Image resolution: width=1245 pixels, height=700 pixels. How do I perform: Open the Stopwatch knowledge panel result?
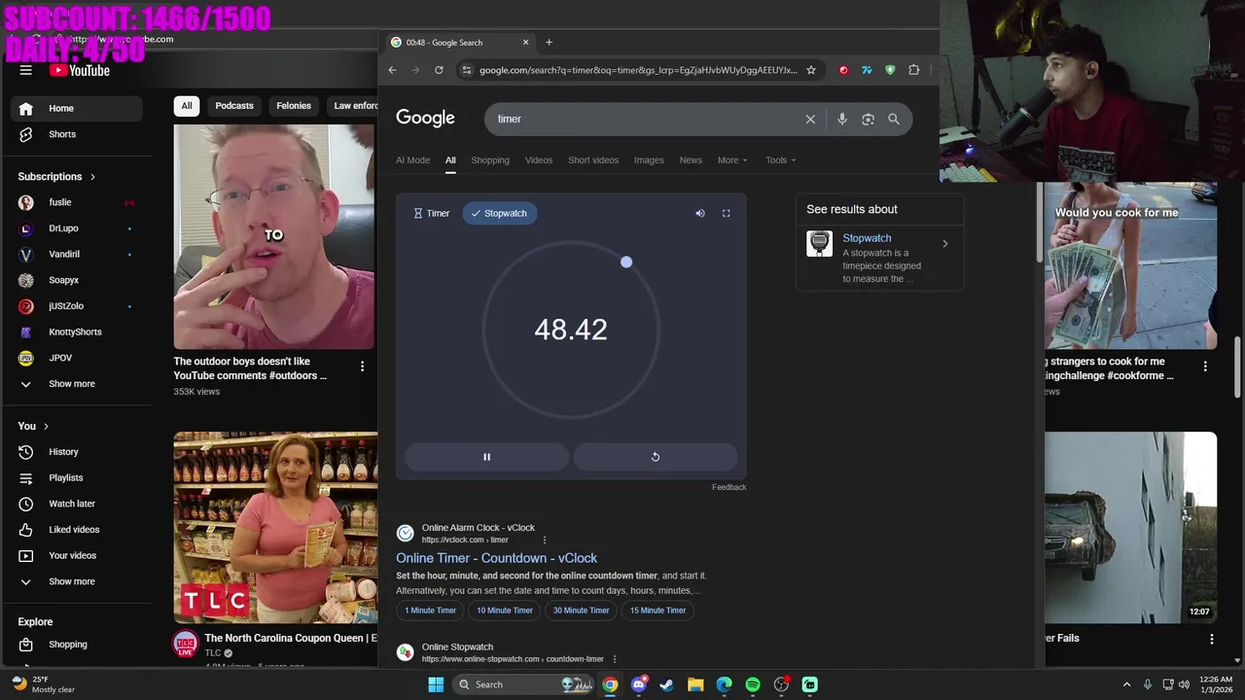[x=867, y=238]
